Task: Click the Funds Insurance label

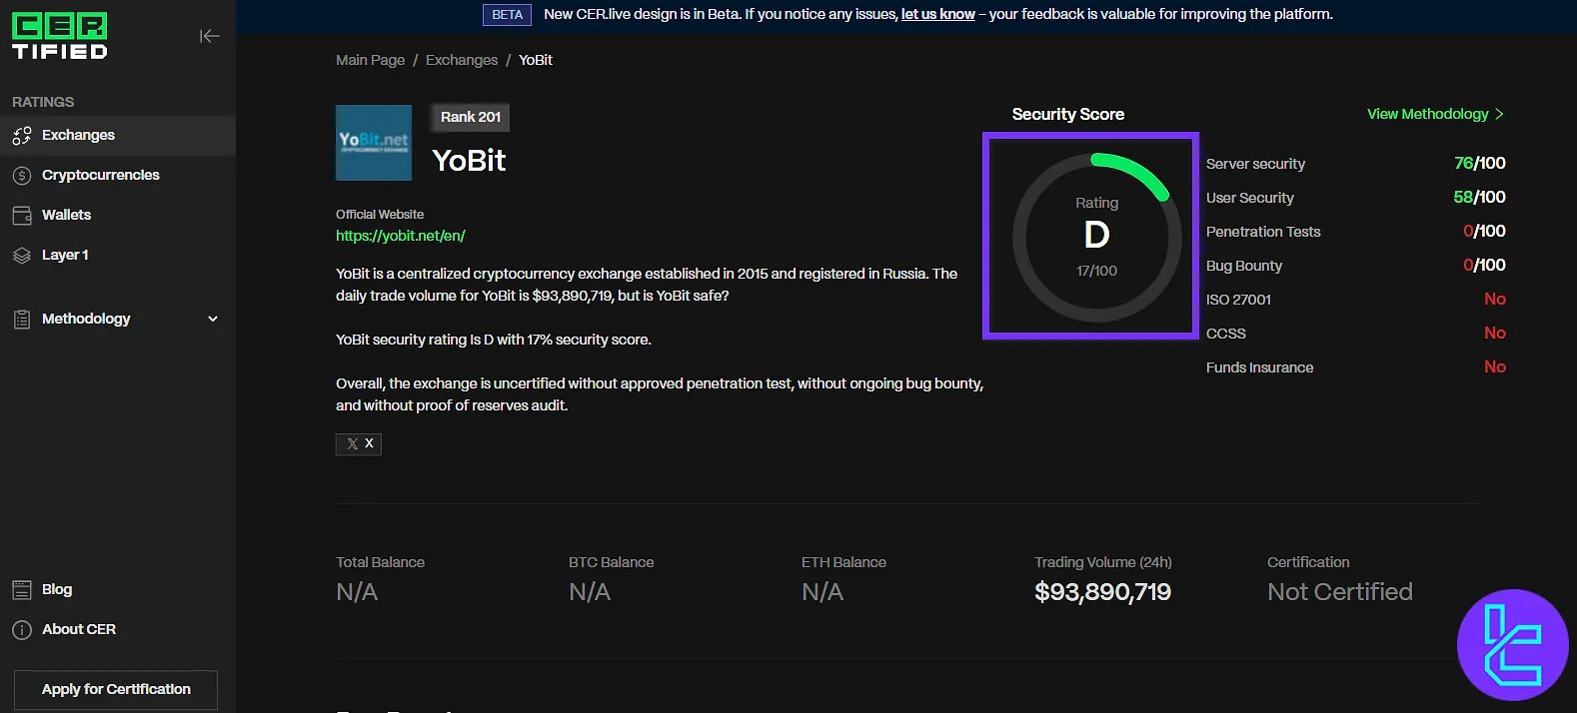Action: click(1259, 367)
